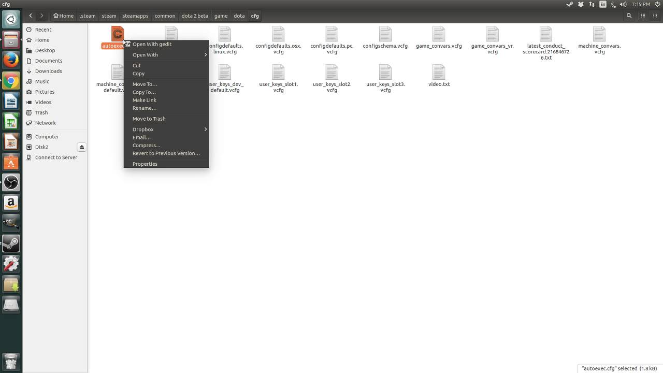
Task: Go to Home in the path bar
Action: 64,16
